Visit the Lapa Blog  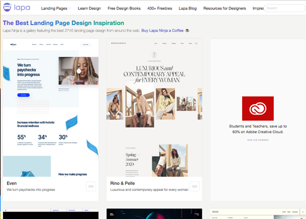tap(188, 8)
